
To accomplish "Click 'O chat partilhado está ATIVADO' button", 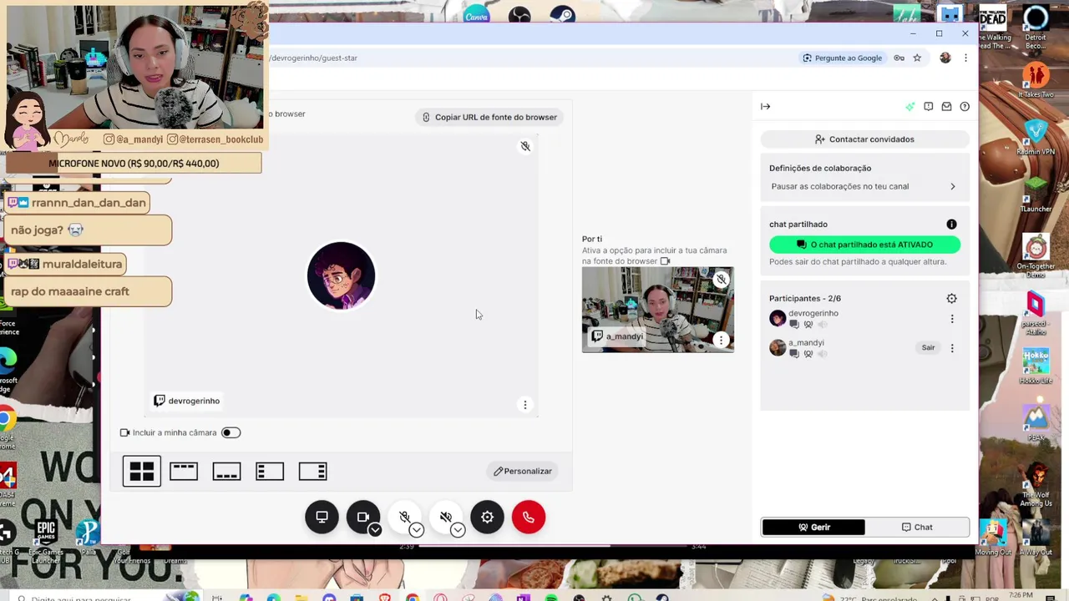I will [x=864, y=245].
